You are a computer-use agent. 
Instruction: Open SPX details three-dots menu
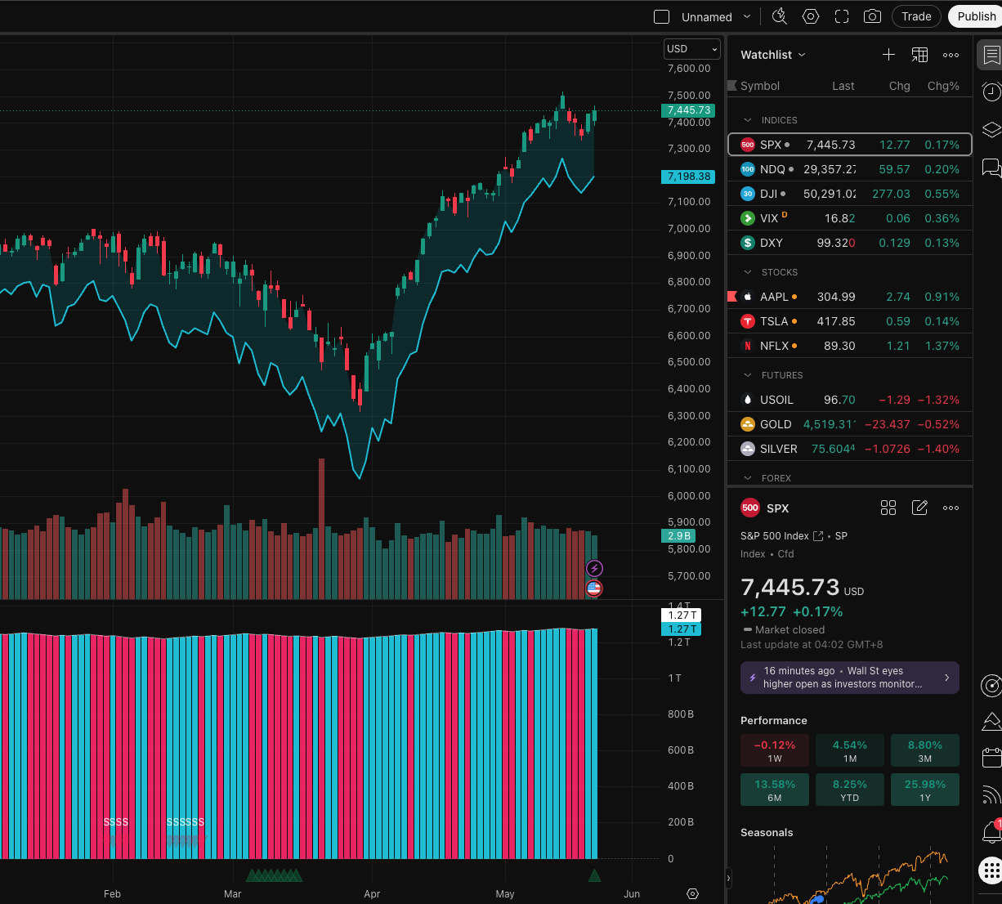[x=951, y=508]
